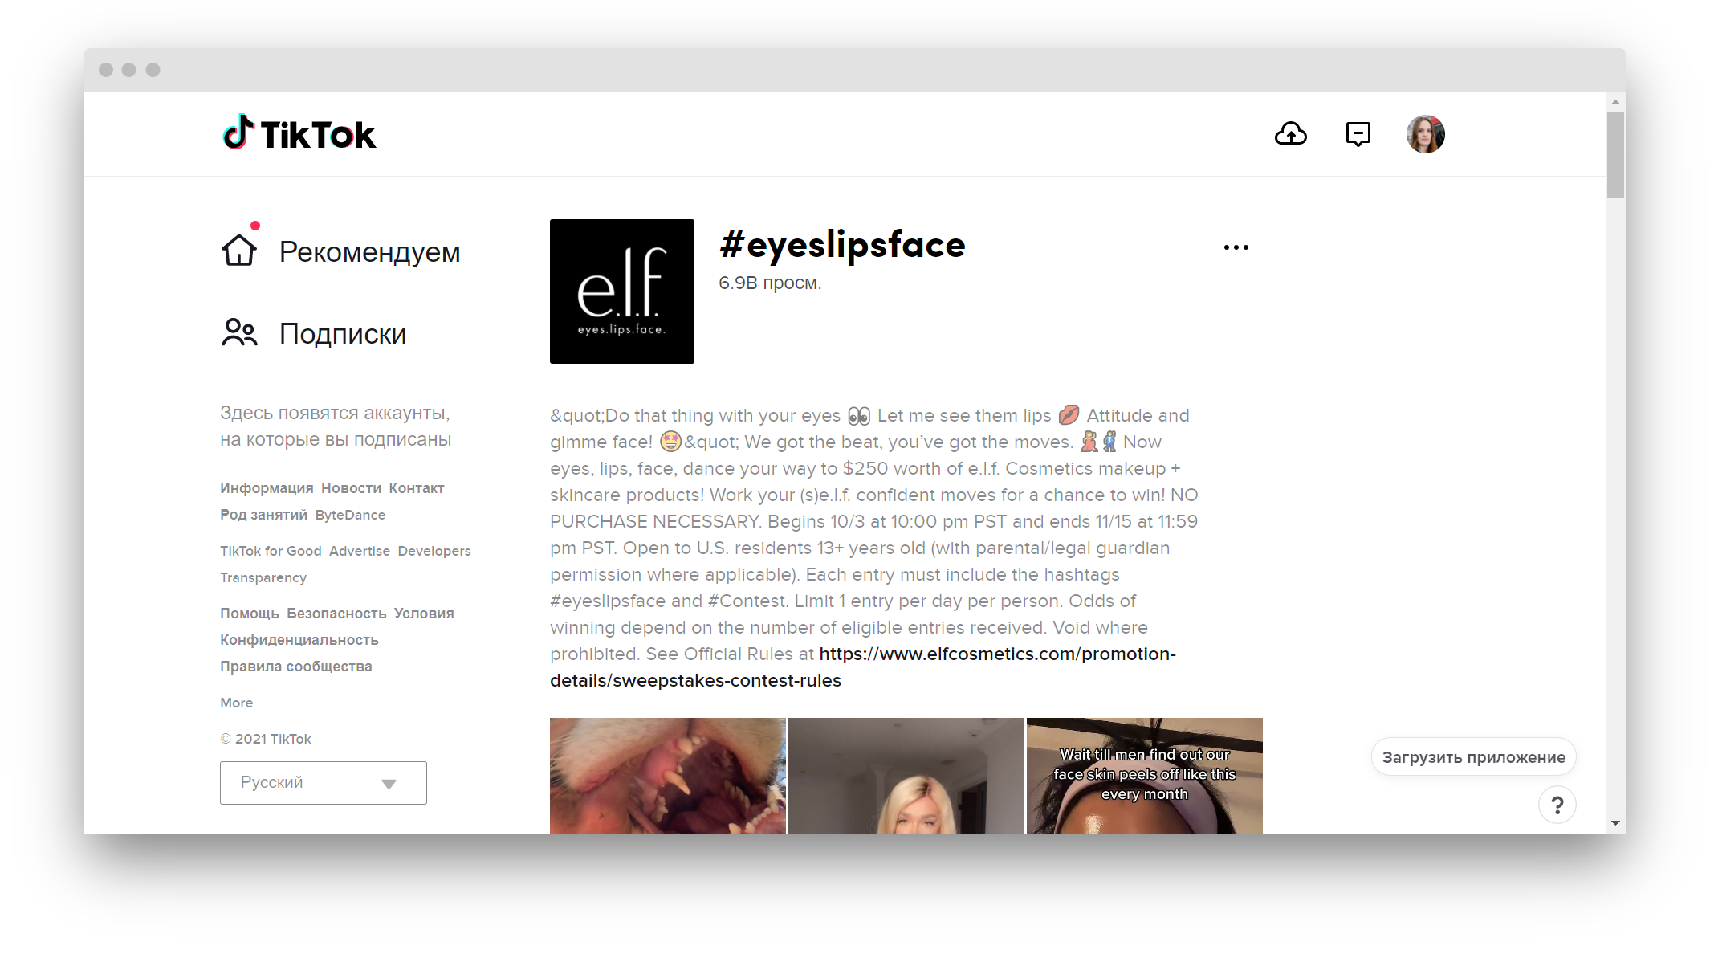Open the upload/create content icon
The image size is (1710, 954).
tap(1292, 132)
